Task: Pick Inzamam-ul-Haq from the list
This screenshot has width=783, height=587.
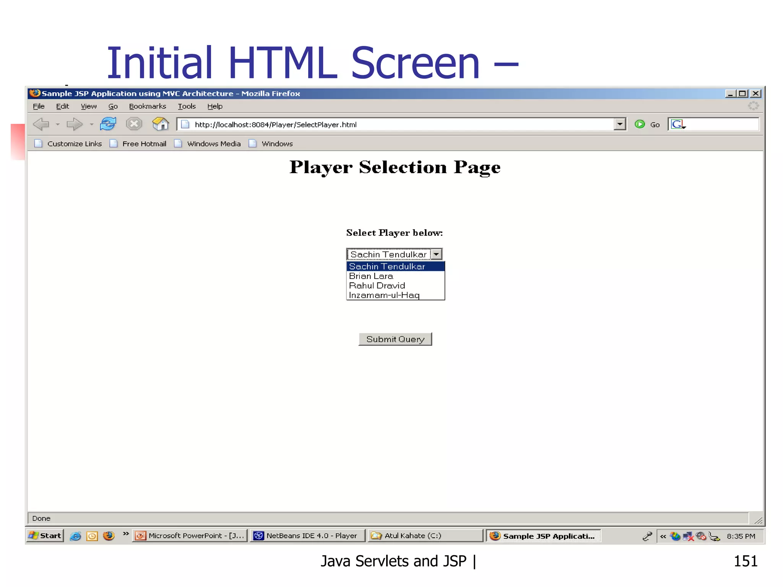Action: point(395,295)
